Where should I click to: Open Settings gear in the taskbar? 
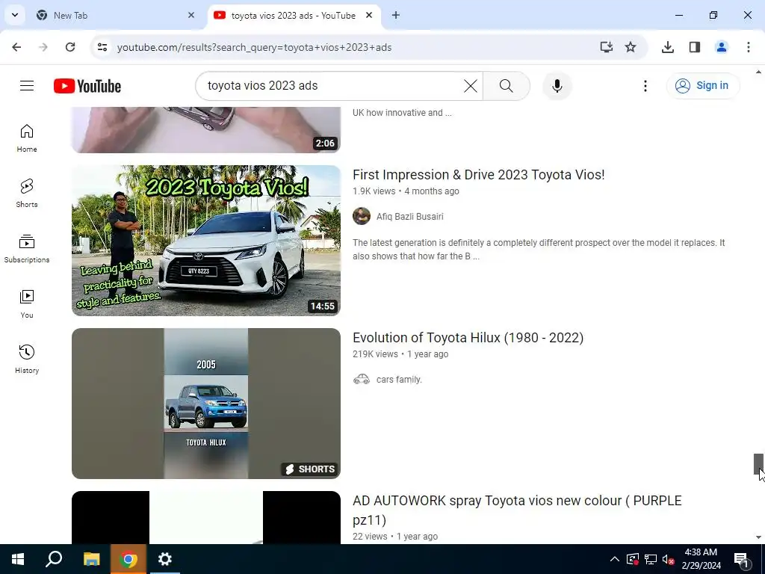point(165,559)
